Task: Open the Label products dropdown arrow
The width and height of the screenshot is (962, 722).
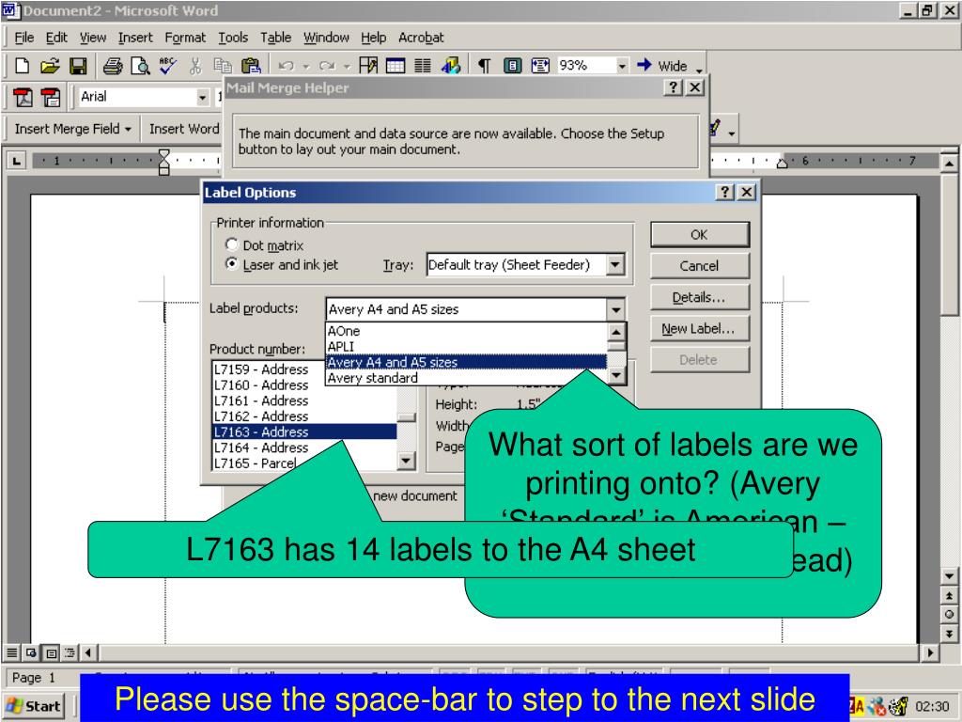Action: 615,309
